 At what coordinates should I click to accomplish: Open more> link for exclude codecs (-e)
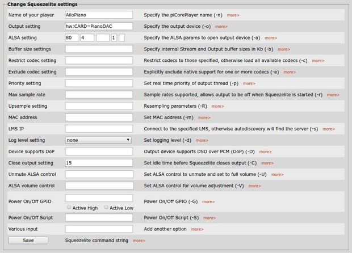[x=290, y=72]
